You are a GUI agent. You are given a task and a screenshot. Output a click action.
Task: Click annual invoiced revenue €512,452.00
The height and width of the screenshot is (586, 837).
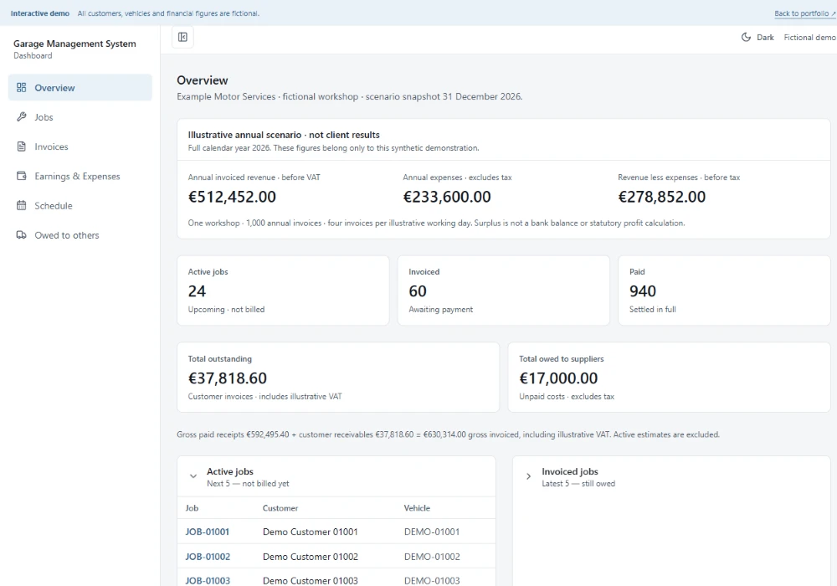point(232,197)
